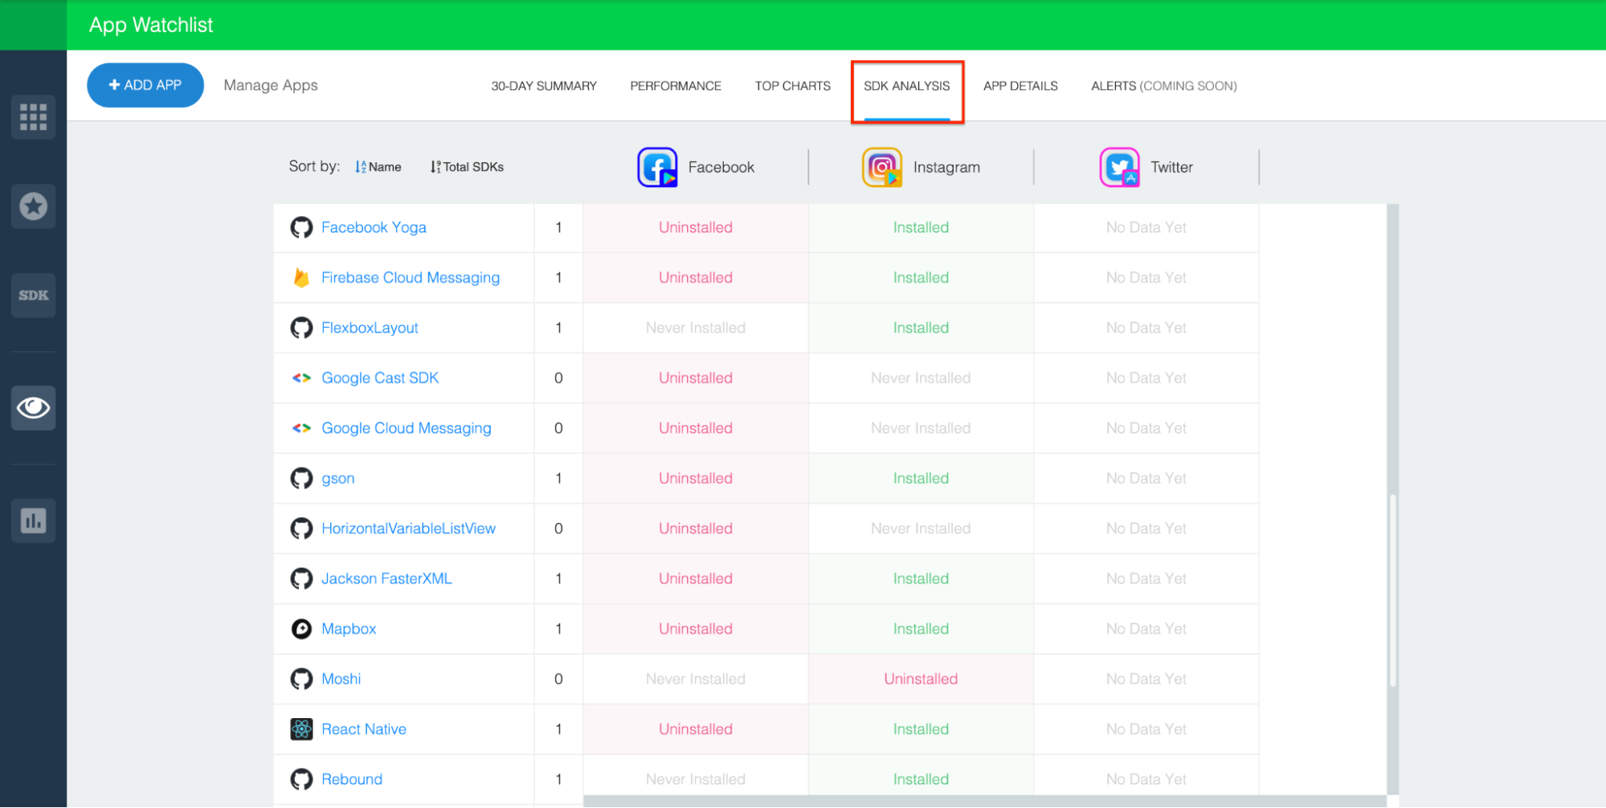Click the GitHub icon beside gson
1606x808 pixels.
click(x=301, y=479)
